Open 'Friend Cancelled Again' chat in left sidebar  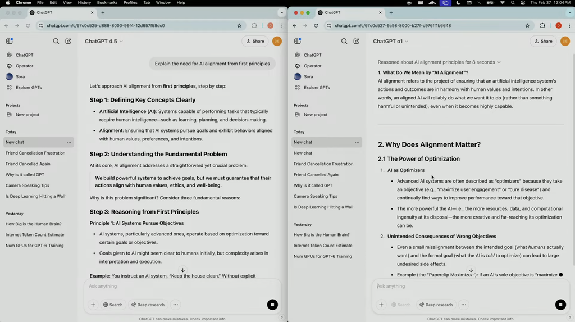[28, 164]
